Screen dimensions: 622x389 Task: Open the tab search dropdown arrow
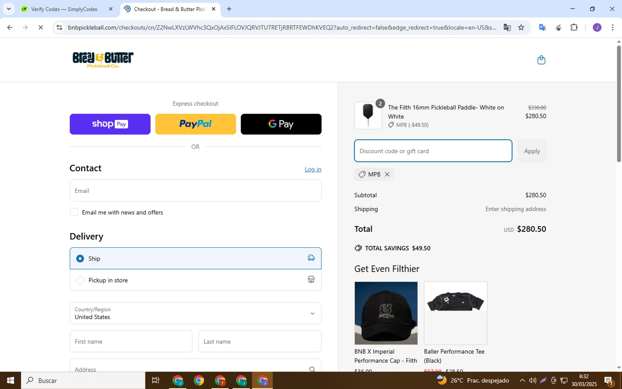click(9, 9)
